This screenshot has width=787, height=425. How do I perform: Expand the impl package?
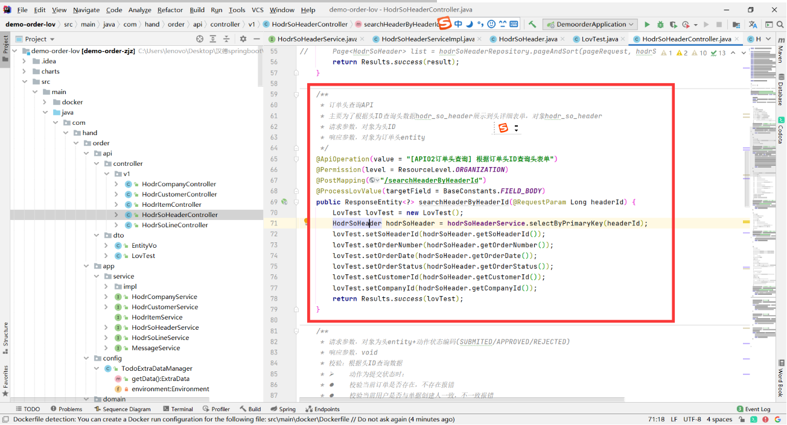click(x=106, y=286)
